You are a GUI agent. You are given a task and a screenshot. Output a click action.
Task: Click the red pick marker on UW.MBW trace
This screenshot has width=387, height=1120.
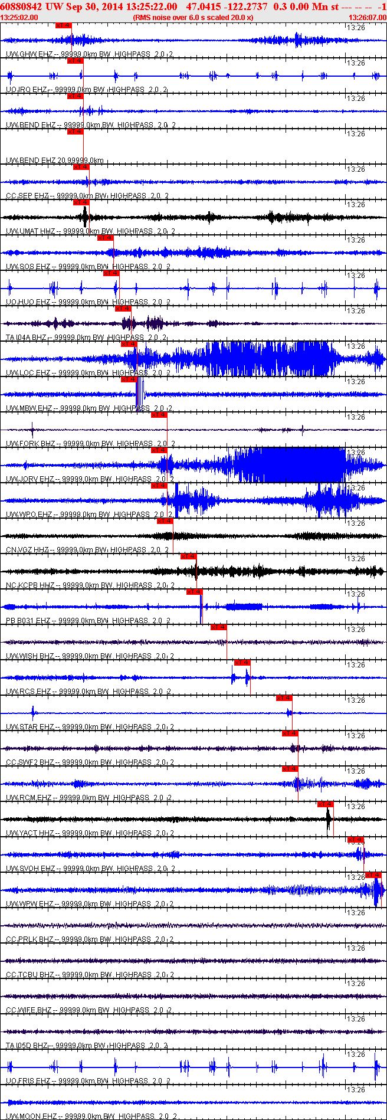point(129,379)
